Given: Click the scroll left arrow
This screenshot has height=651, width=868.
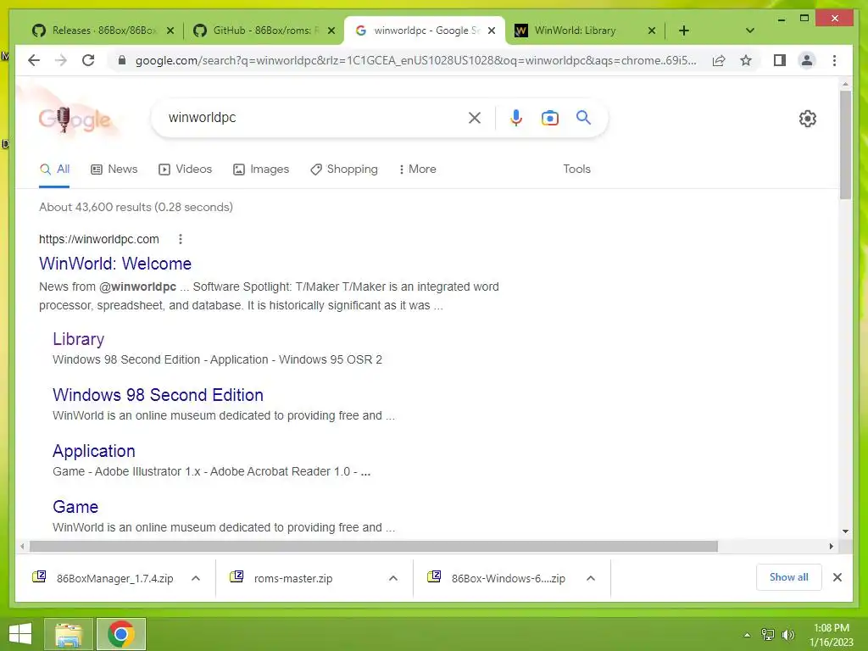Looking at the screenshot, I should [22, 547].
